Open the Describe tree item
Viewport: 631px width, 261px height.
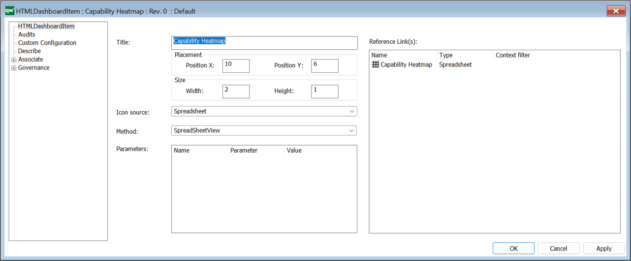tap(30, 51)
